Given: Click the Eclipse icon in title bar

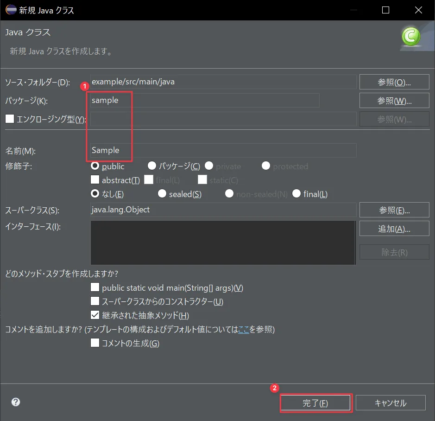Looking at the screenshot, I should [x=11, y=10].
